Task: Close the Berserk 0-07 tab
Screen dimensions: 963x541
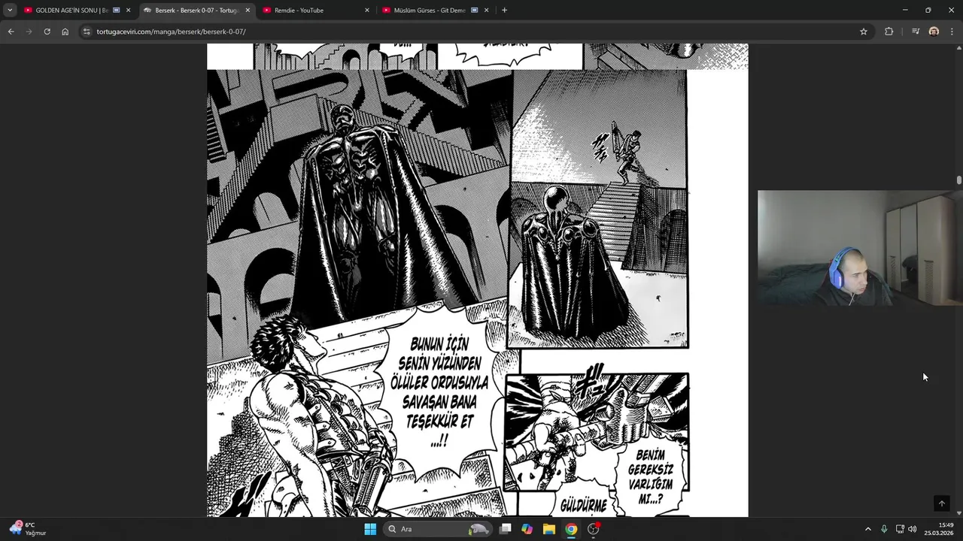Action: pos(248,11)
